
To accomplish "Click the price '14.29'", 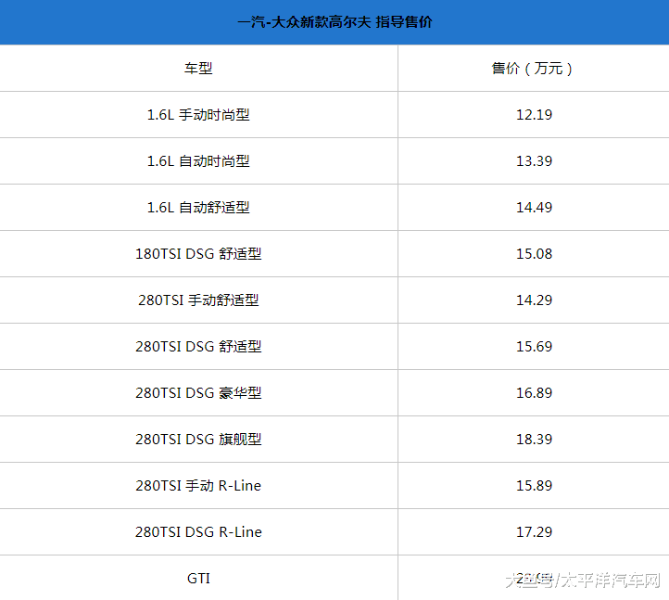I will click(x=534, y=300).
